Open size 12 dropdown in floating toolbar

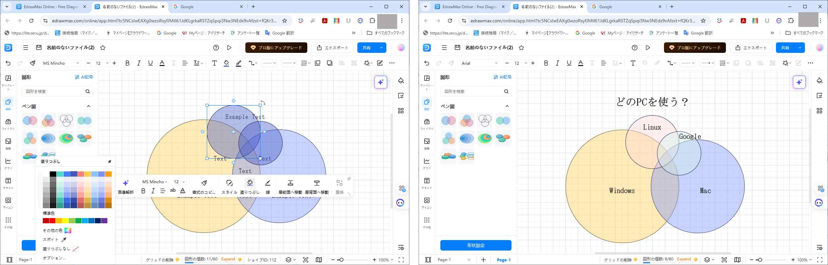click(179, 182)
